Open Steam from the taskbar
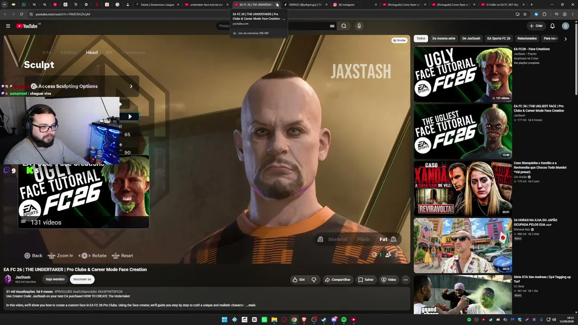Screen dimensions: 578x325 click(324, 320)
